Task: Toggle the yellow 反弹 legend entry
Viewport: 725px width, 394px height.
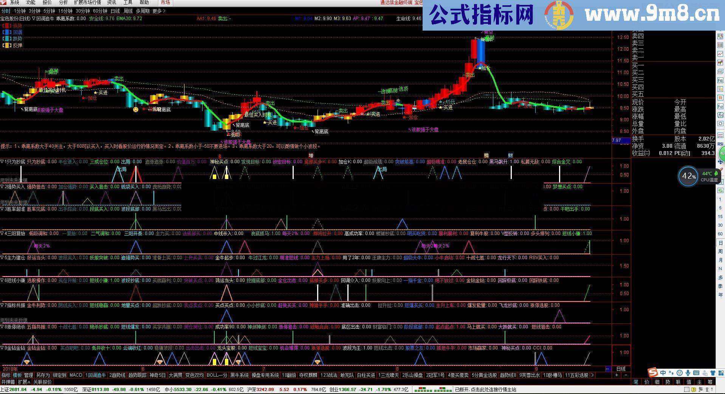Action: [14, 45]
